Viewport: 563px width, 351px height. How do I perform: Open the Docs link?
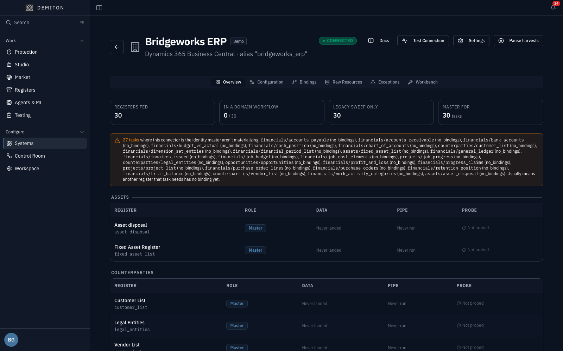[379, 41]
